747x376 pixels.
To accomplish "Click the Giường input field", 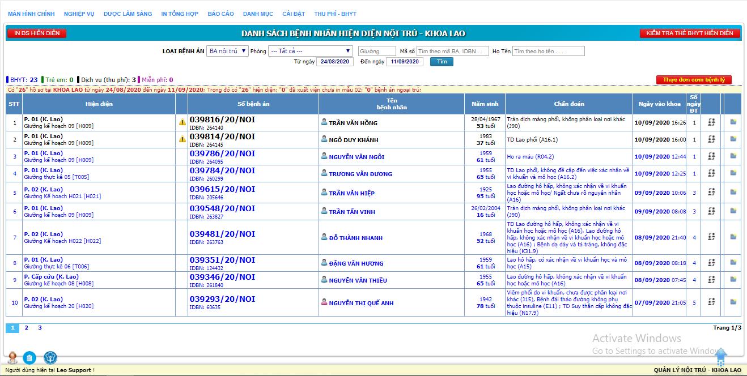I will point(377,51).
